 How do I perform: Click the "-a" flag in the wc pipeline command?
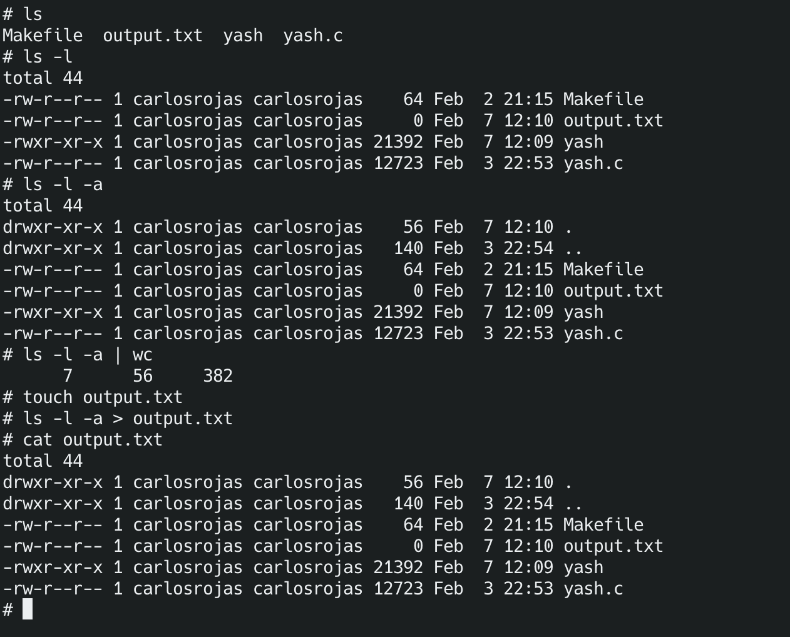click(x=93, y=355)
